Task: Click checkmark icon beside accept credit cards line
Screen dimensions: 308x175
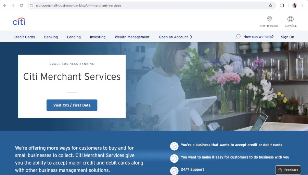Action: [x=174, y=146]
